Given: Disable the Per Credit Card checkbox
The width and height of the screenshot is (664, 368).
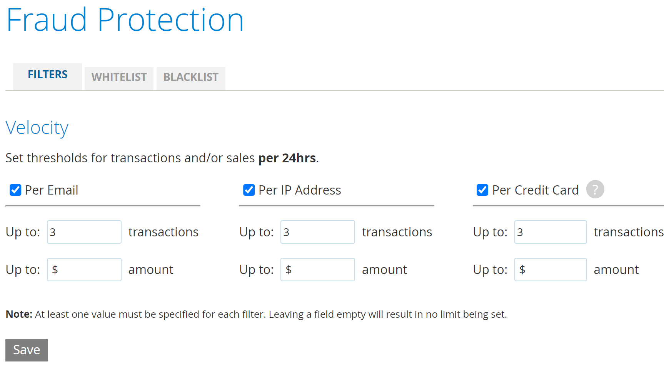Looking at the screenshot, I should (x=482, y=190).
